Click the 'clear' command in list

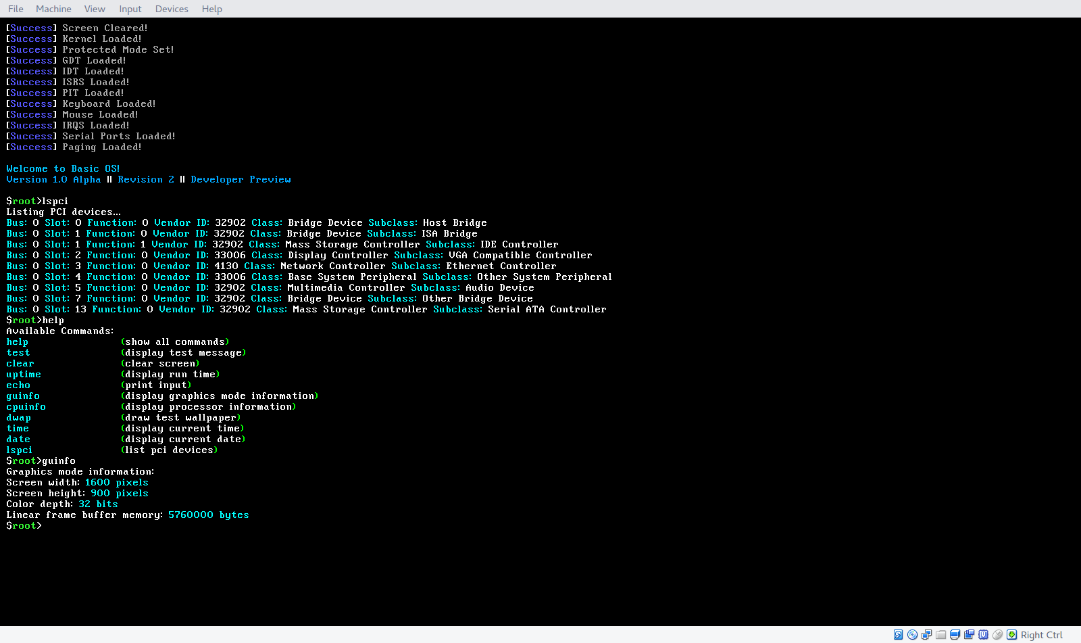pyautogui.click(x=20, y=363)
